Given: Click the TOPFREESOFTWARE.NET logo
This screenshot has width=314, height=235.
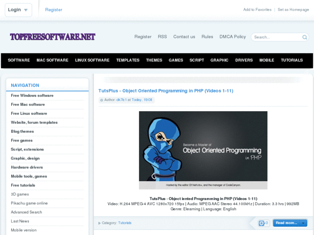Looking at the screenshot, I should coord(53,37).
